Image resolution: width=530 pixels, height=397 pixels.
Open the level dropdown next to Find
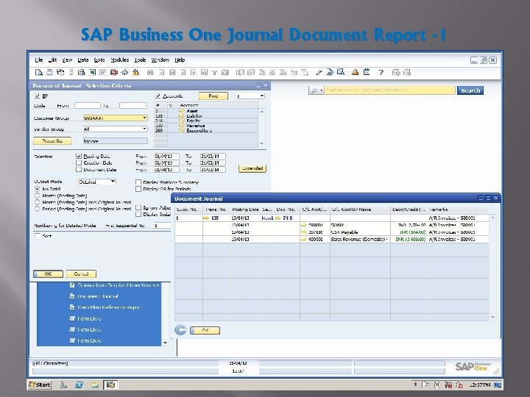(x=261, y=96)
